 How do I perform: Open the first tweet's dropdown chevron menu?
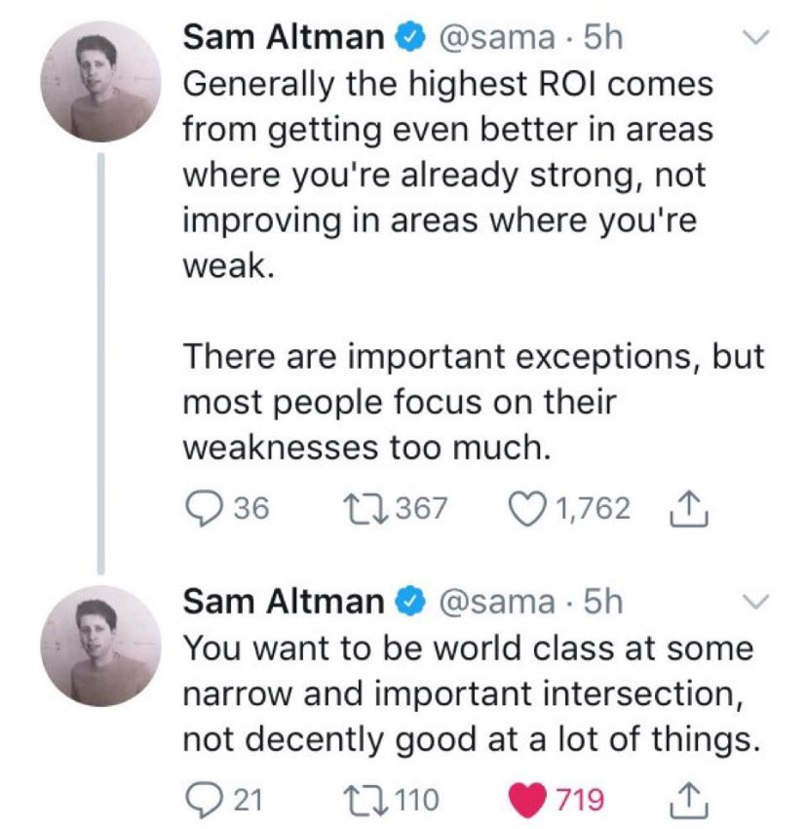[755, 39]
